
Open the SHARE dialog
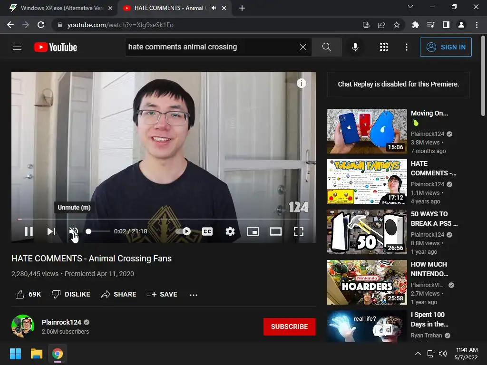coord(118,294)
